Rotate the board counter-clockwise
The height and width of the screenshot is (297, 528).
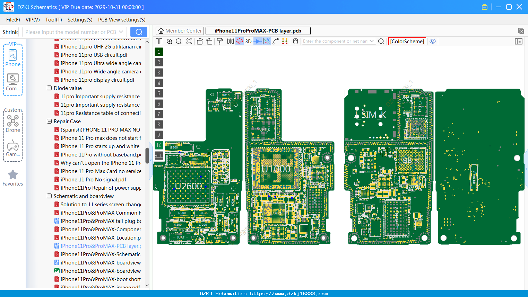200,41
